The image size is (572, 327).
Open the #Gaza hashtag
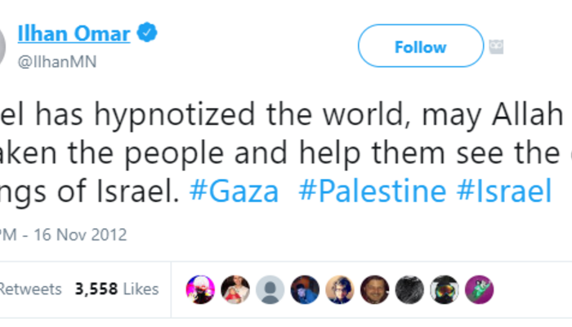tap(233, 192)
